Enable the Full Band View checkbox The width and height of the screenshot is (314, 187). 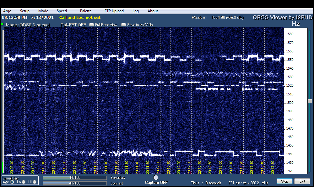pos(92,25)
